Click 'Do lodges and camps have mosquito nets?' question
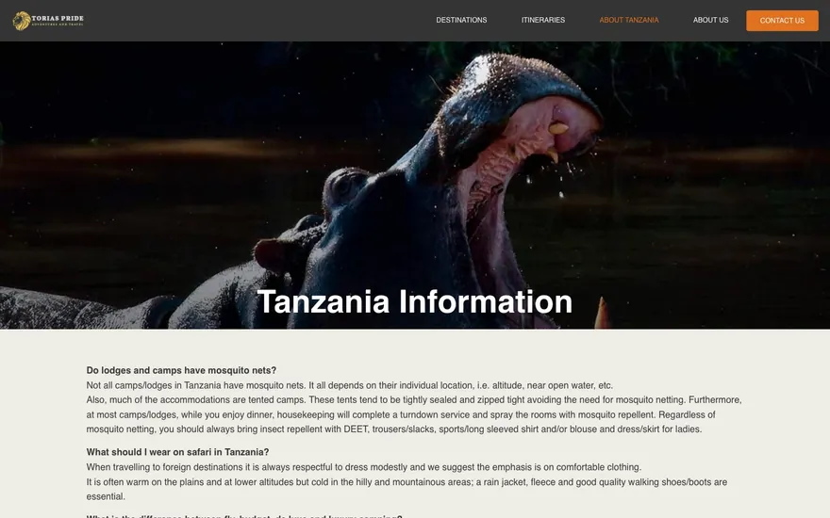This screenshot has width=830, height=518. [x=181, y=370]
